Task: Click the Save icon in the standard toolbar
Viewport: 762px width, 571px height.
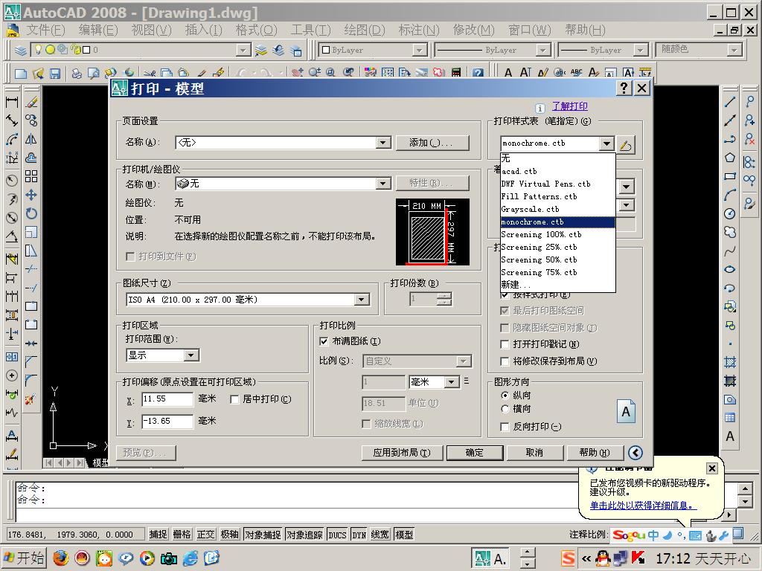Action: point(55,74)
